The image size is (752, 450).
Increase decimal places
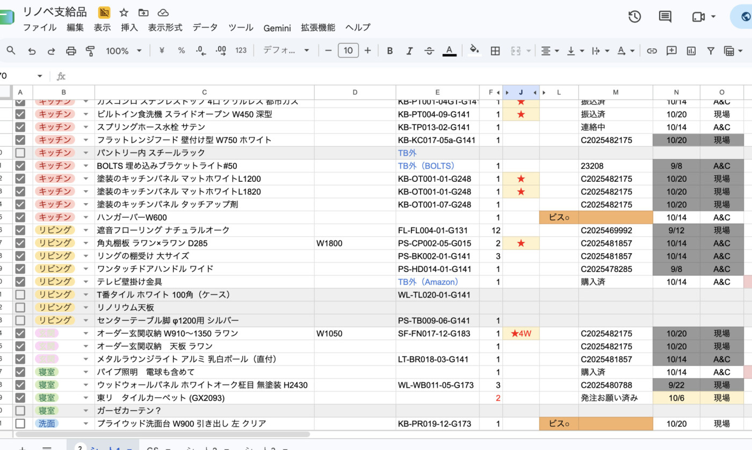click(221, 51)
